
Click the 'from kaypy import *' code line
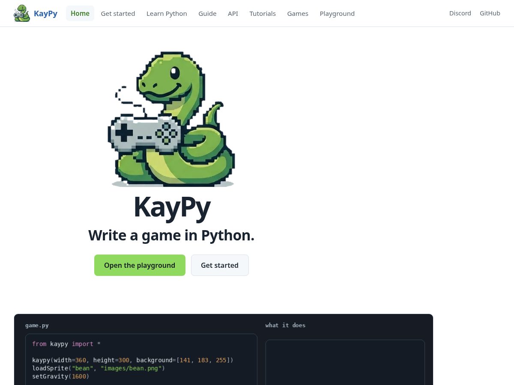[66, 344]
